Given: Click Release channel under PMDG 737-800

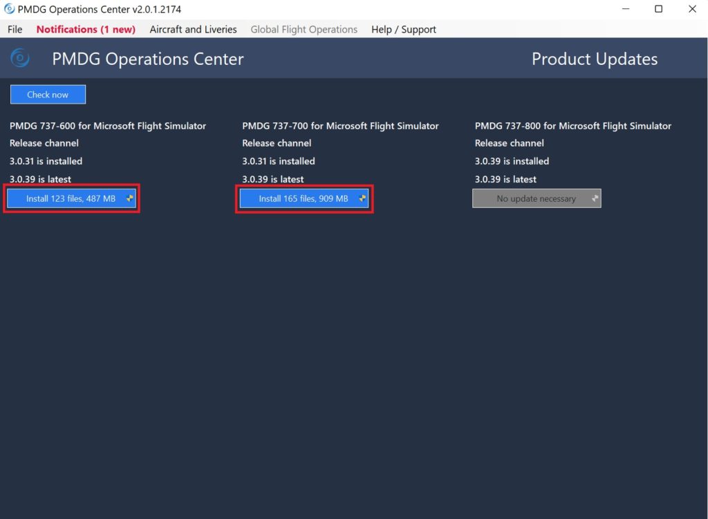Looking at the screenshot, I should [x=510, y=143].
